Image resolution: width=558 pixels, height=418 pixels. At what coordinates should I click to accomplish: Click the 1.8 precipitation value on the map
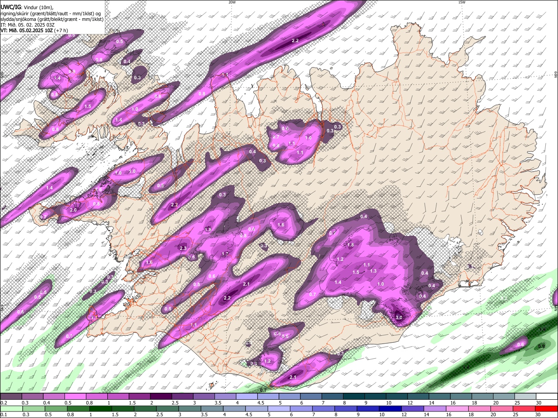pyautogui.click(x=350, y=245)
